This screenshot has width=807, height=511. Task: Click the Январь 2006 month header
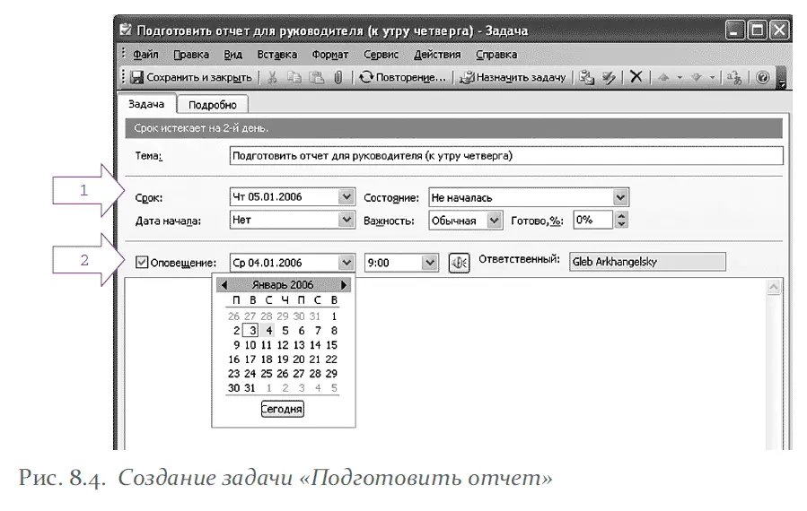[x=283, y=285]
